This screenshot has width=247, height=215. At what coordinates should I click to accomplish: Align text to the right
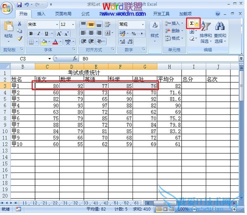[99, 33]
